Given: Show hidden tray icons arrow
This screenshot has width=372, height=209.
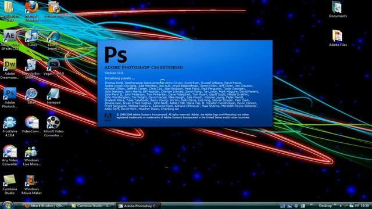Looking at the screenshot, I should (x=340, y=206).
